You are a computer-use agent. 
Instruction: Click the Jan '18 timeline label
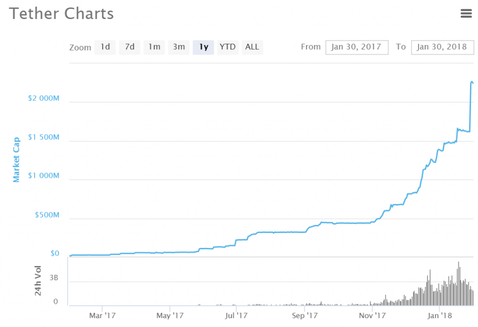coord(440,315)
